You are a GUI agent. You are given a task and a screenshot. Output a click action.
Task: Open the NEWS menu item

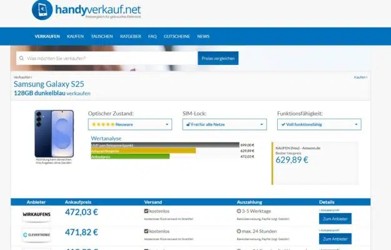pyautogui.click(x=203, y=36)
